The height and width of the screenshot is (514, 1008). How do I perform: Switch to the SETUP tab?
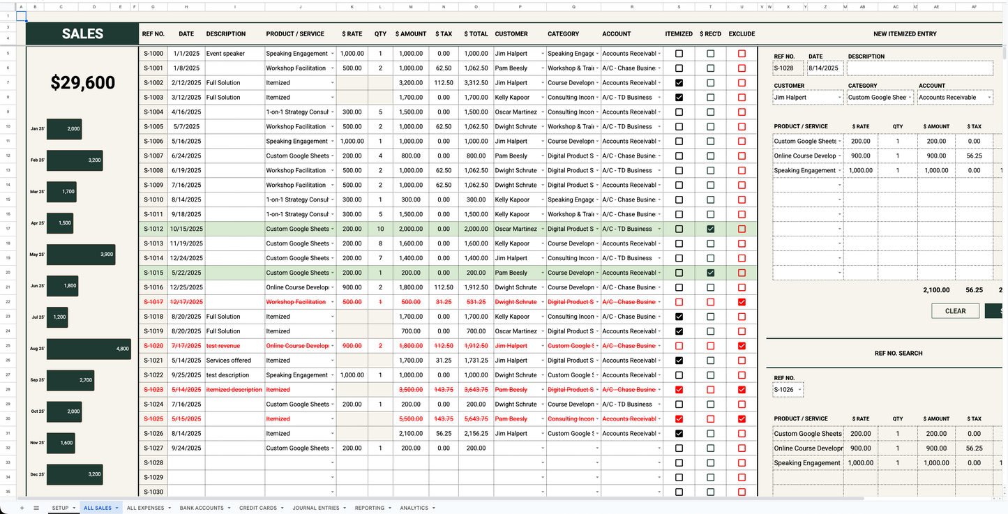[59, 508]
